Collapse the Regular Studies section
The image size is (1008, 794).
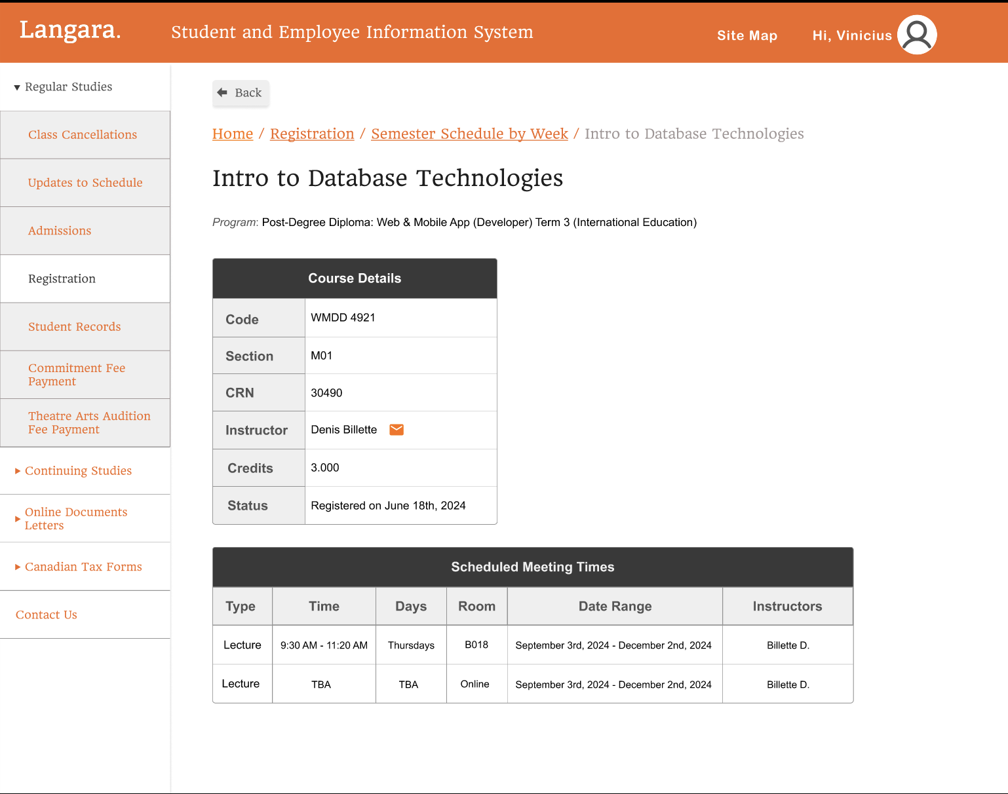pos(64,87)
